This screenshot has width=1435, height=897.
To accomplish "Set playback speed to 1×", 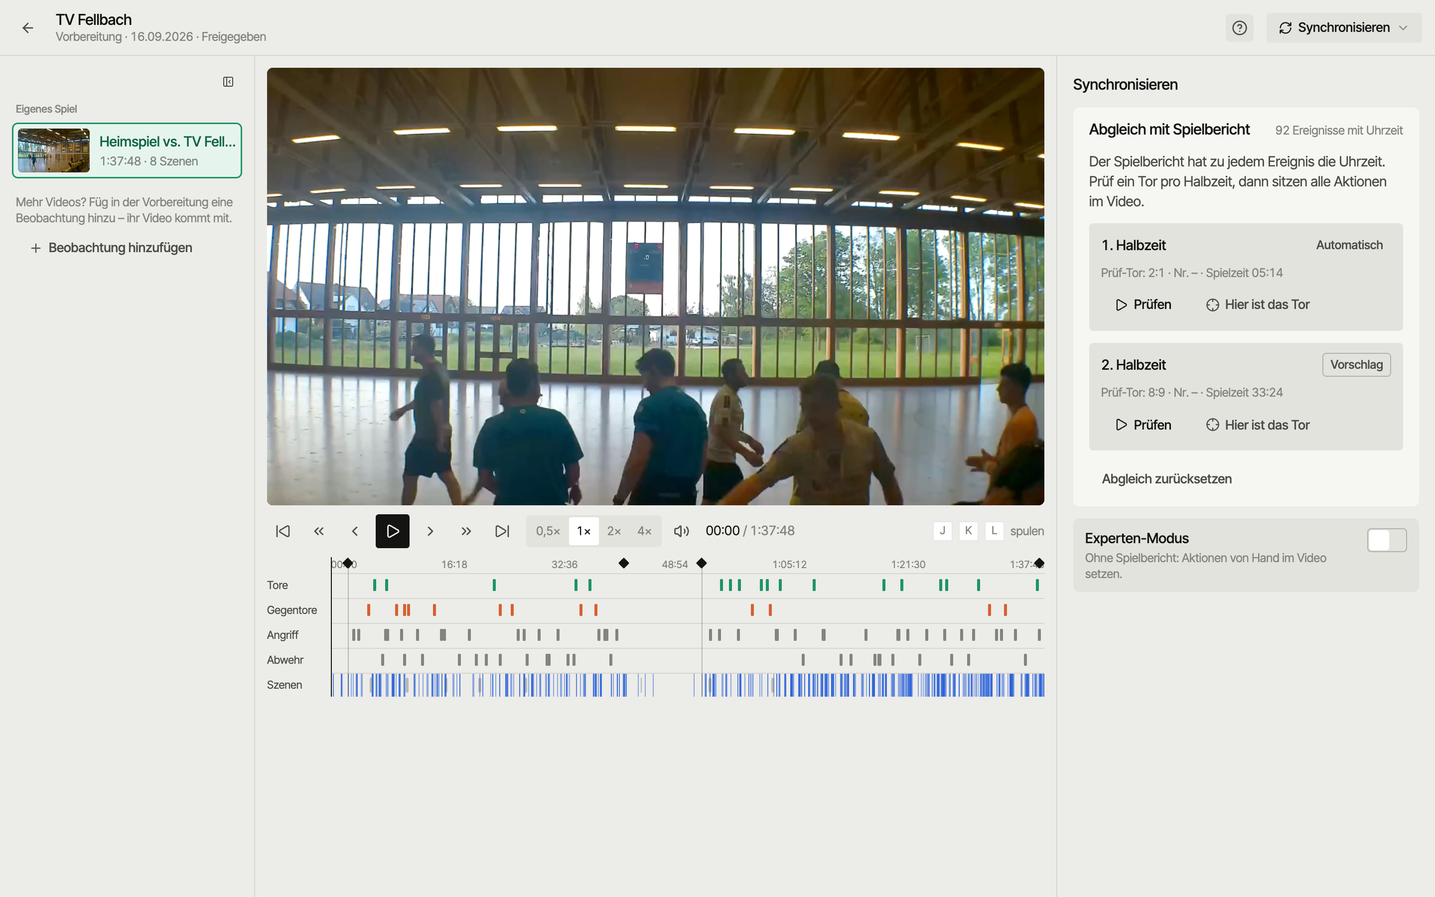I will [583, 531].
